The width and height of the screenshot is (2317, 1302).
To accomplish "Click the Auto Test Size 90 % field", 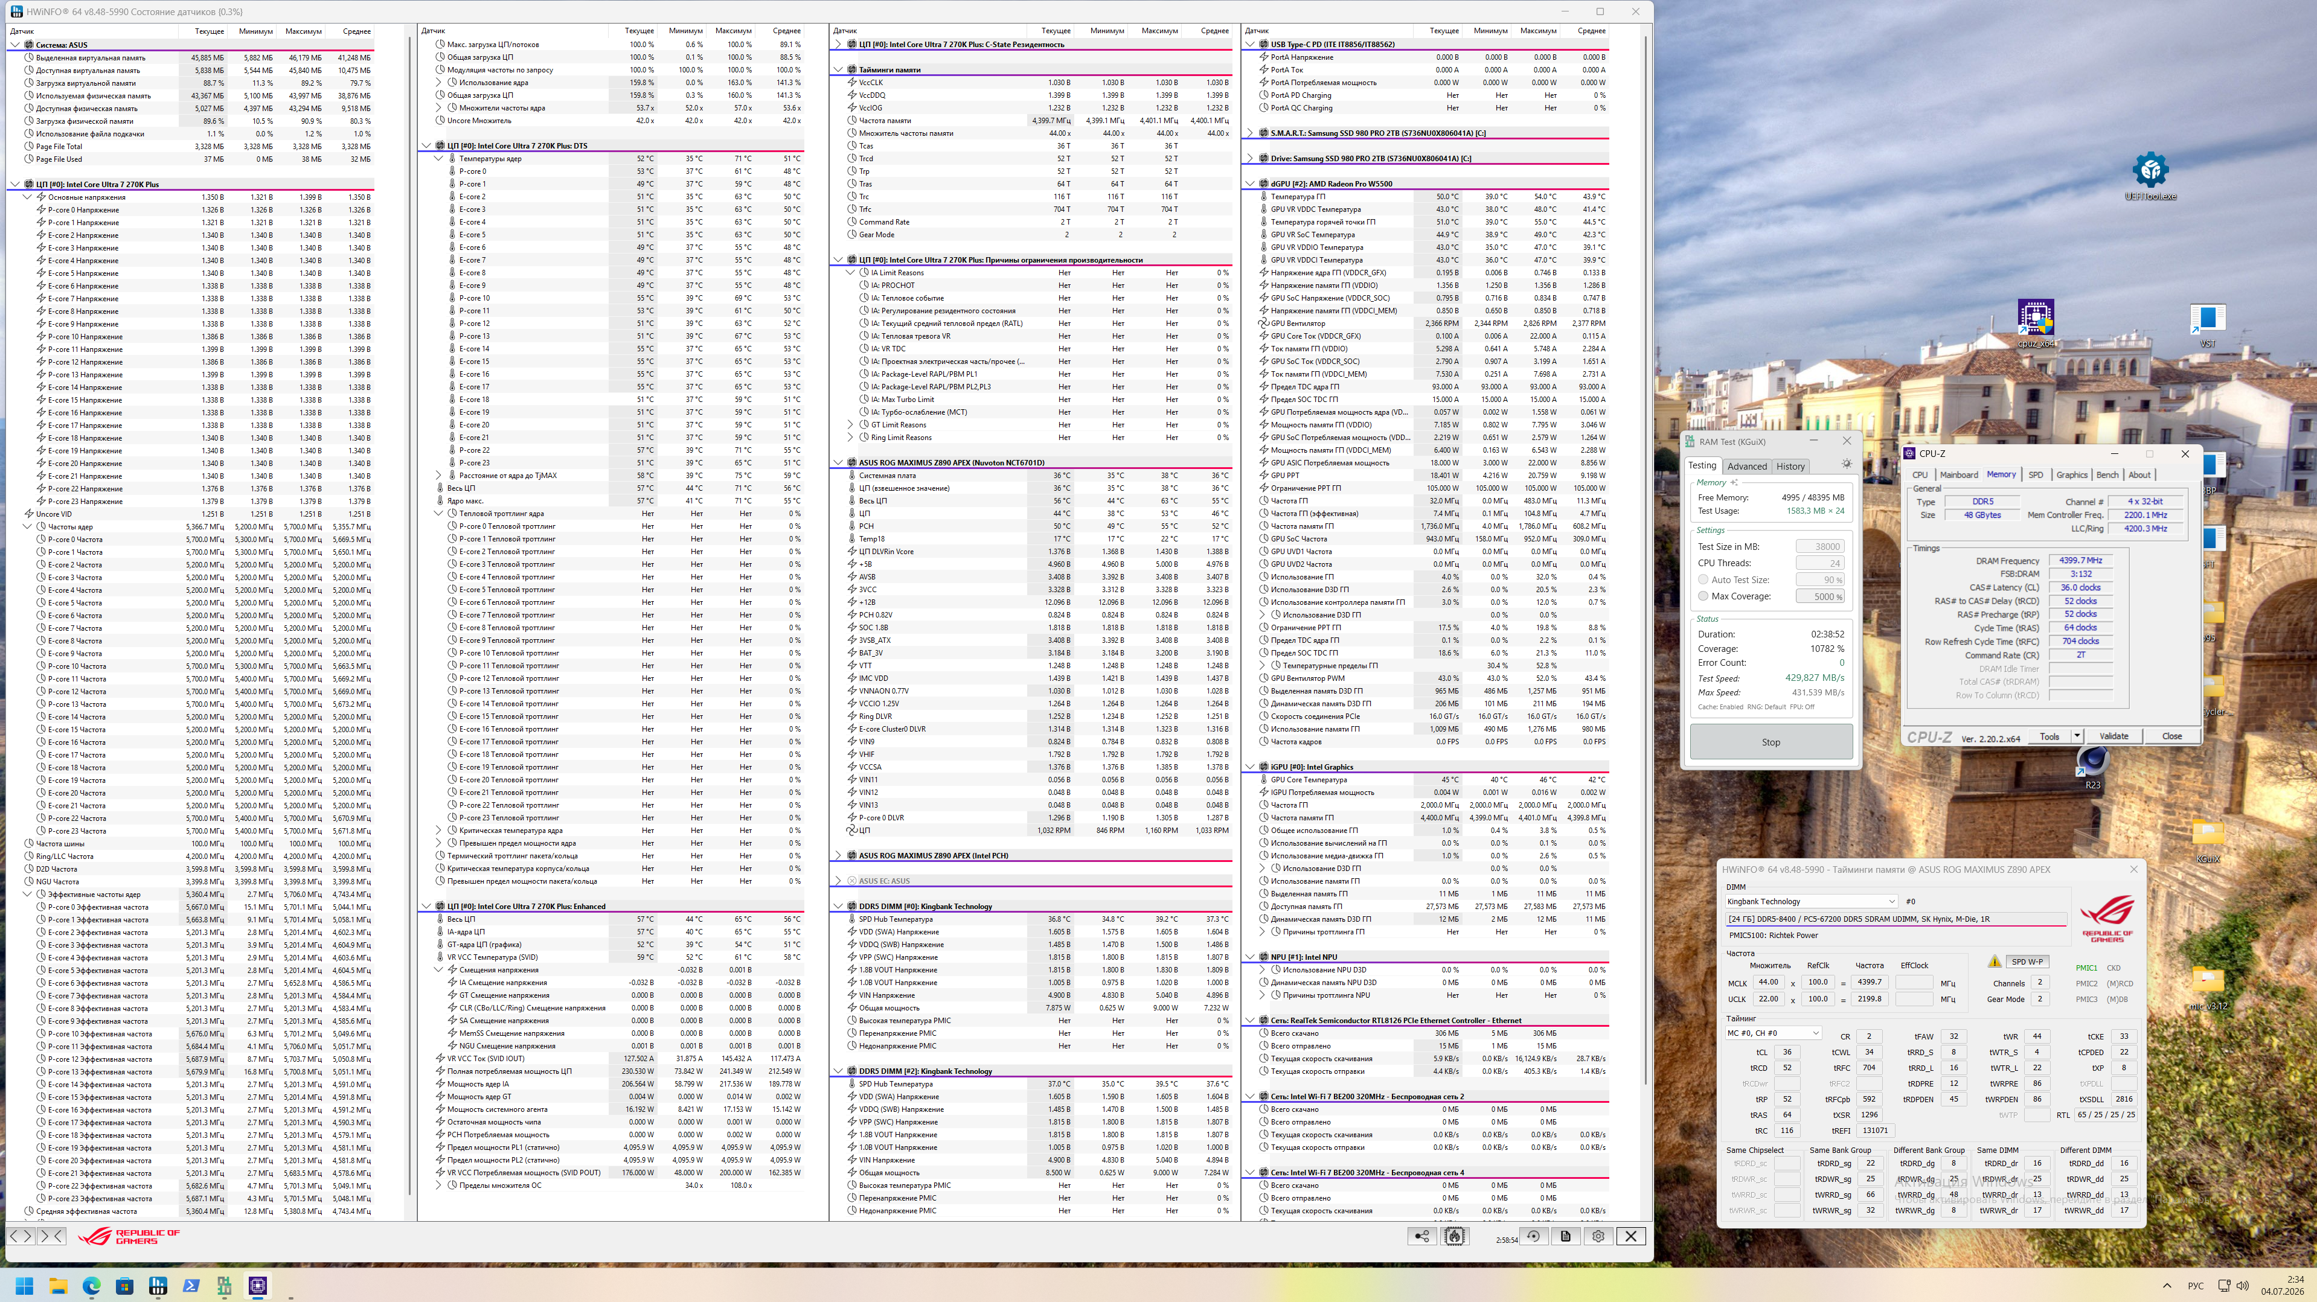I will [1819, 580].
